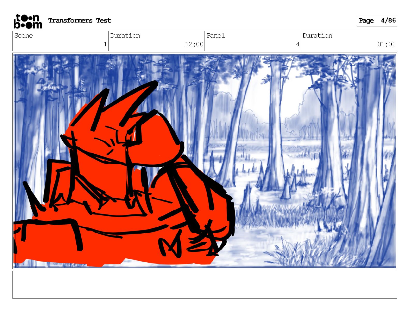Click the Toon Boom logo
This screenshot has height=317, width=410.
tap(28, 21)
